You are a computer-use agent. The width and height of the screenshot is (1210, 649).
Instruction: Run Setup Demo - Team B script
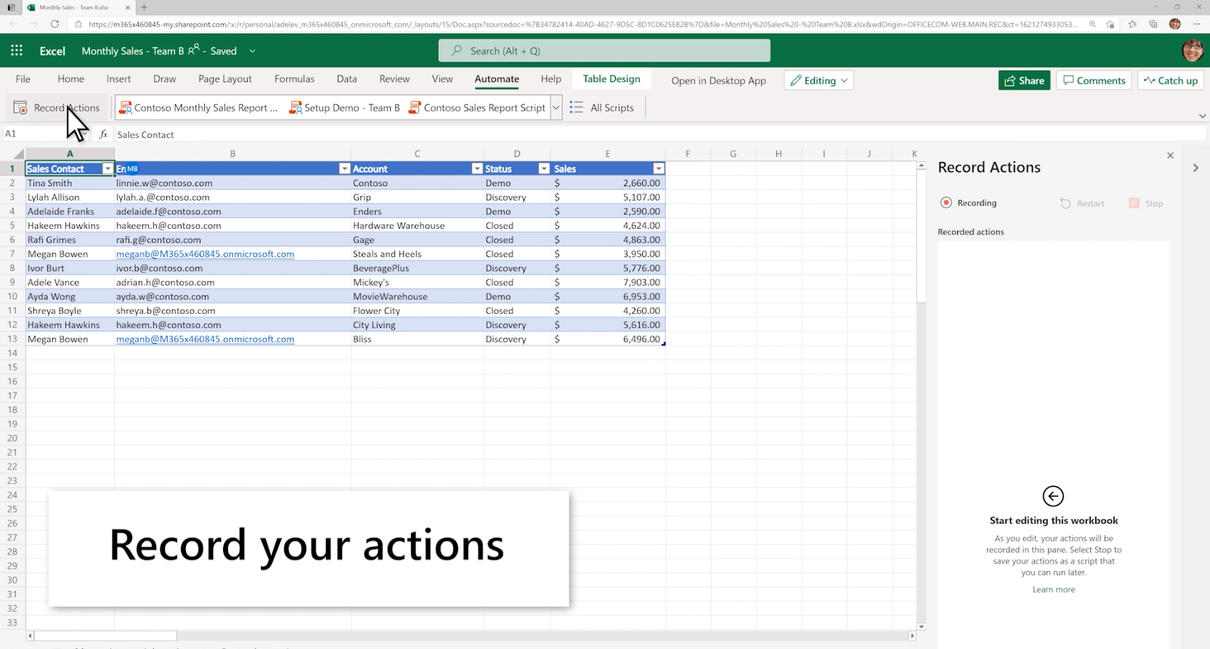(x=345, y=108)
